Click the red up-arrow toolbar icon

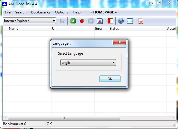(x=99, y=21)
